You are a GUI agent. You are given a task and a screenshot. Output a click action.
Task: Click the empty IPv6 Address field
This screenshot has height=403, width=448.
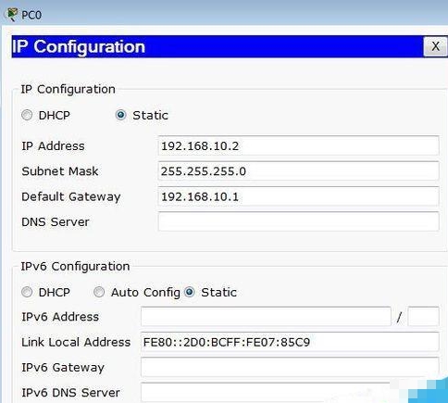266,317
